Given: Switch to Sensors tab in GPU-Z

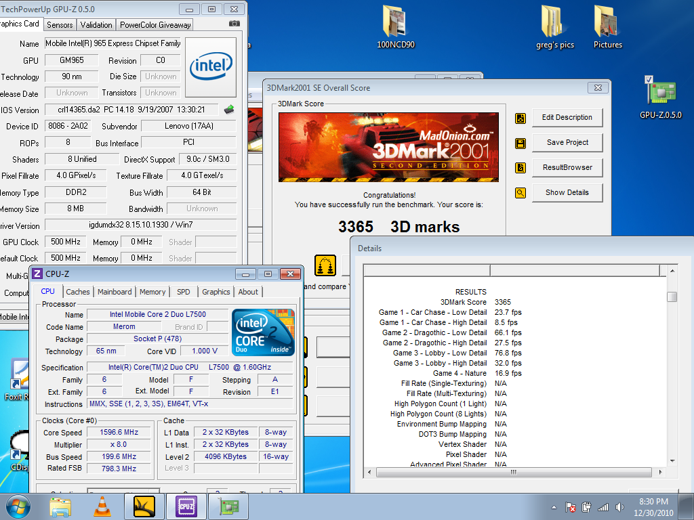Looking at the screenshot, I should tap(60, 25).
